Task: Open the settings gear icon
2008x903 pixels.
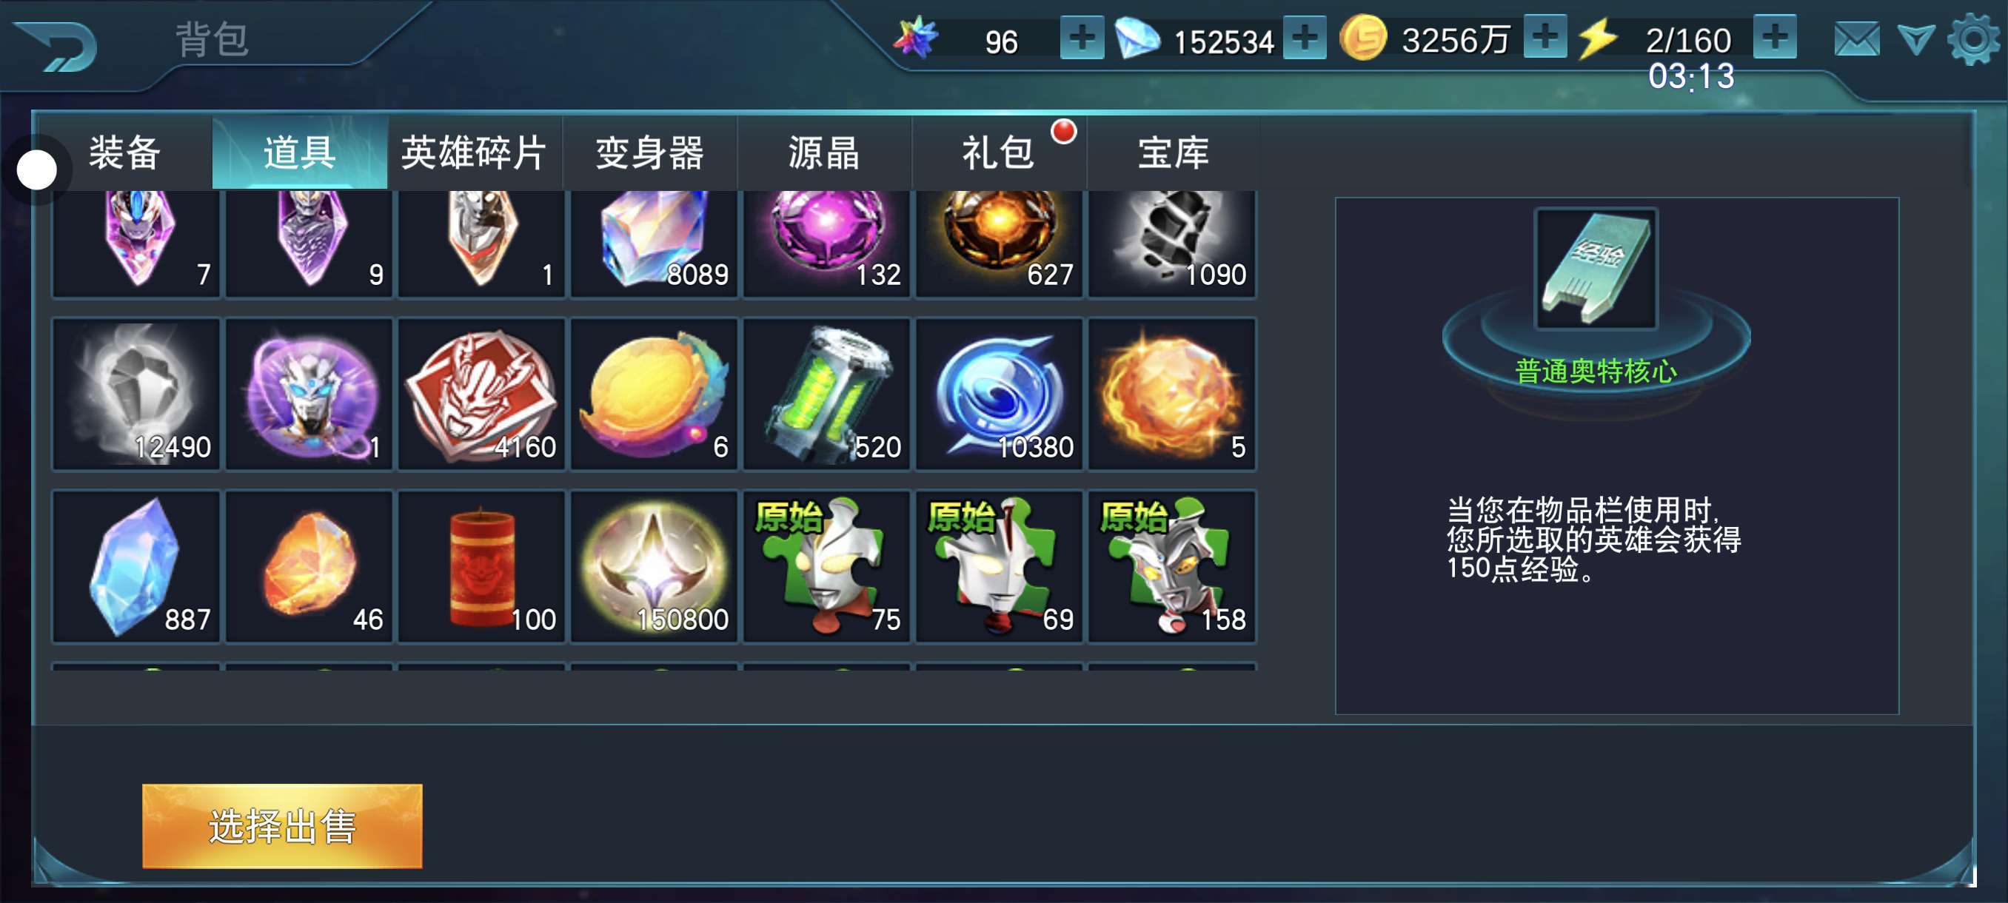Action: click(x=1973, y=39)
